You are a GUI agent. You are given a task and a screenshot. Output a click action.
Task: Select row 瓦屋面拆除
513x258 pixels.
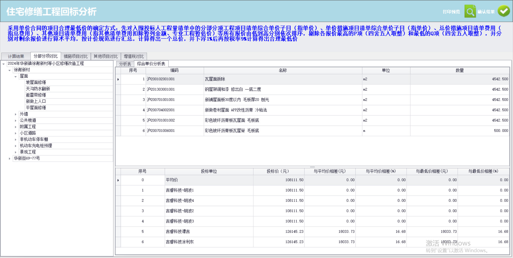(x=312, y=79)
